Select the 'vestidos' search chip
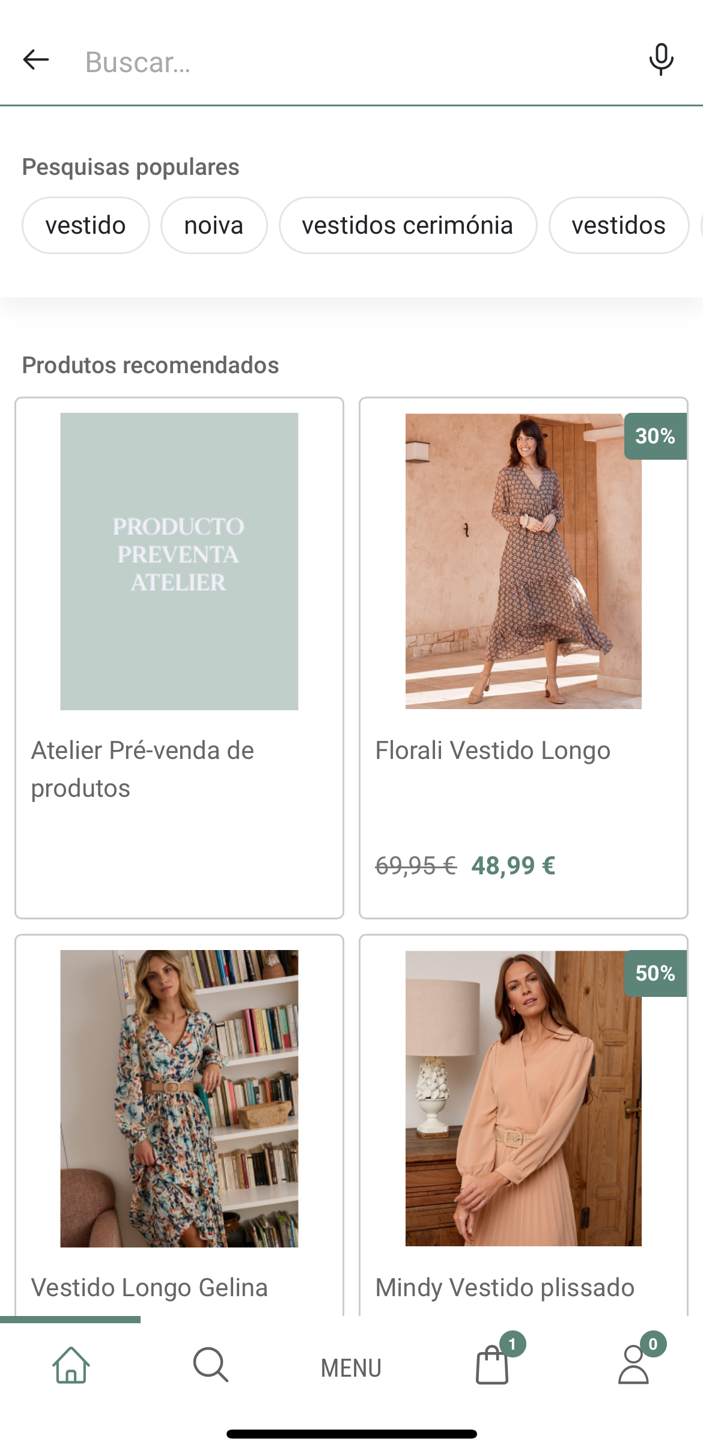The image size is (703, 1453). [619, 225]
